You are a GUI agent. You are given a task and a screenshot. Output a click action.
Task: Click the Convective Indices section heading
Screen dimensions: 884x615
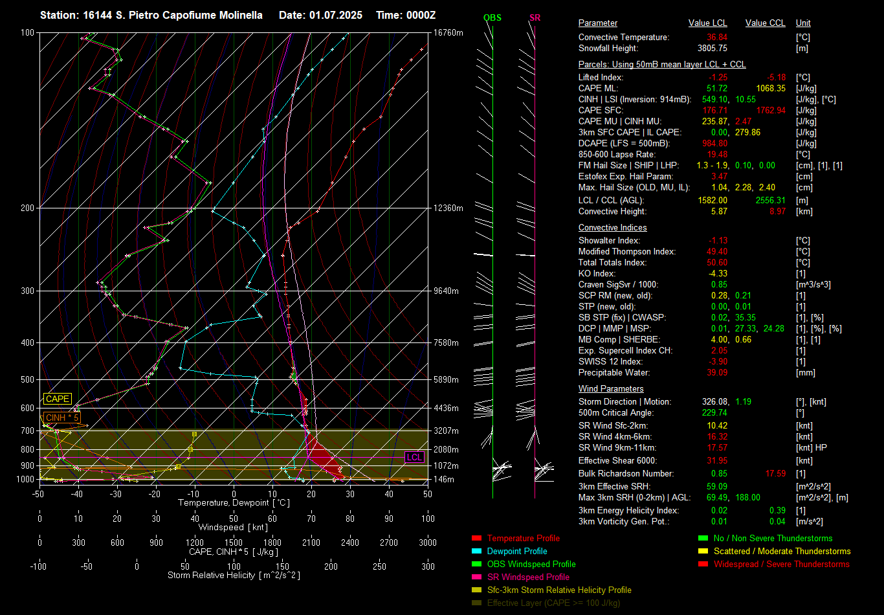pos(612,228)
